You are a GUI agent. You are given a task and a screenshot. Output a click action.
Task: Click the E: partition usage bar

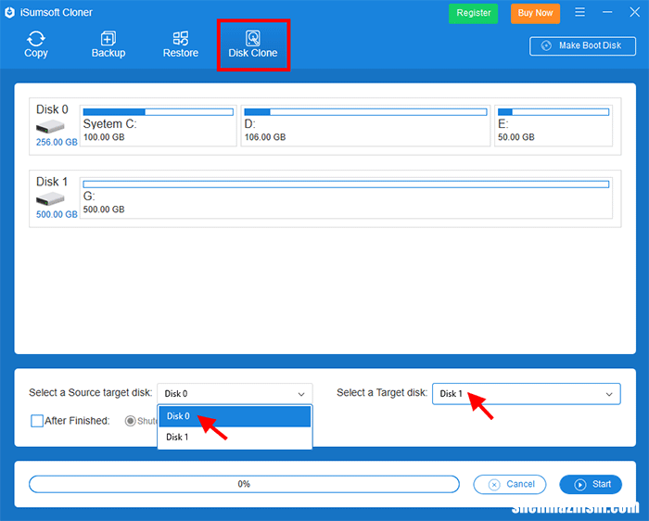[554, 112]
